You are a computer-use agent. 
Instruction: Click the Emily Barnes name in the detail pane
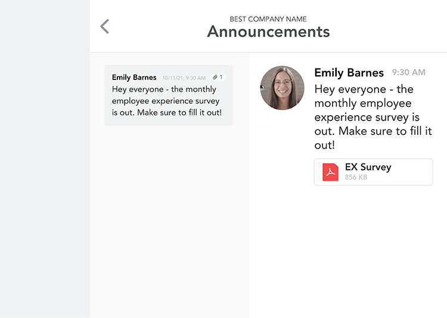point(349,73)
